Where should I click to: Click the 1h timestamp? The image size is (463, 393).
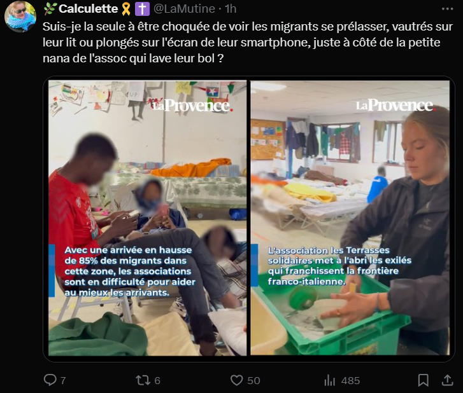231,9
